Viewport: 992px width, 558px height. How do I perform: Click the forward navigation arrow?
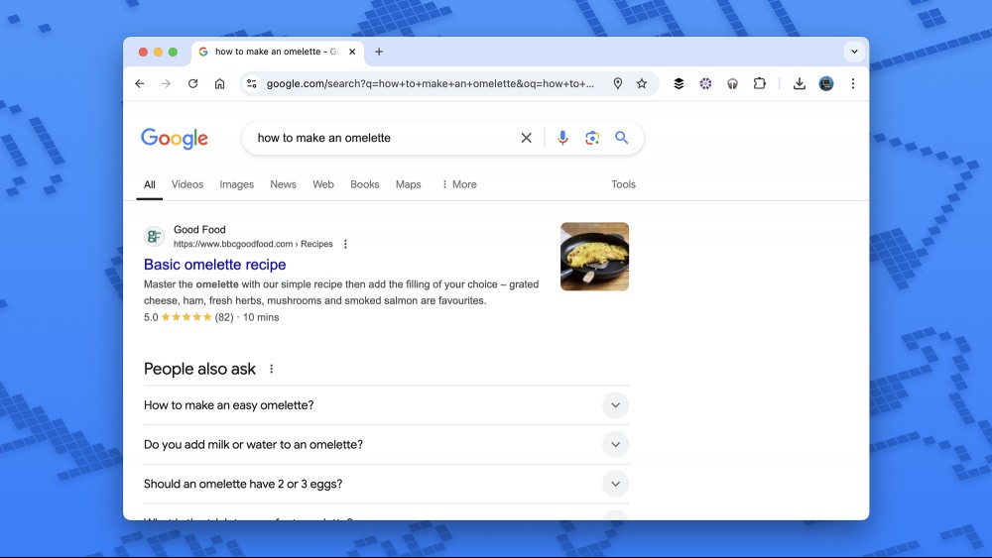166,83
